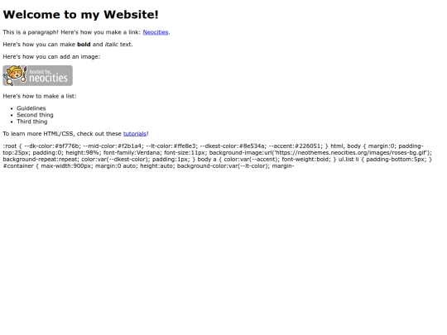Click the cat mascot in the badge

pyautogui.click(x=15, y=75)
